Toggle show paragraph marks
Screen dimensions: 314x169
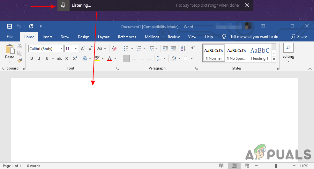(193, 48)
